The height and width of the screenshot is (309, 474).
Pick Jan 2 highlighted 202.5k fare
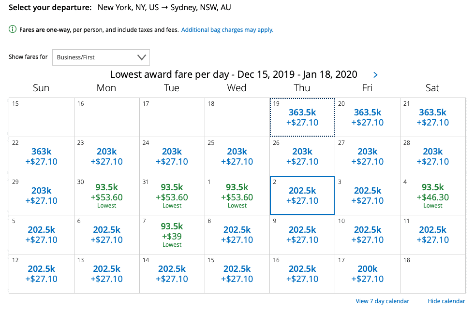point(302,196)
